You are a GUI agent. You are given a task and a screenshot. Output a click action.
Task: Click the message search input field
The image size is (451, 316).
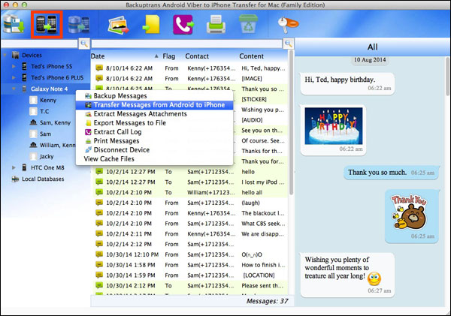click(x=187, y=44)
